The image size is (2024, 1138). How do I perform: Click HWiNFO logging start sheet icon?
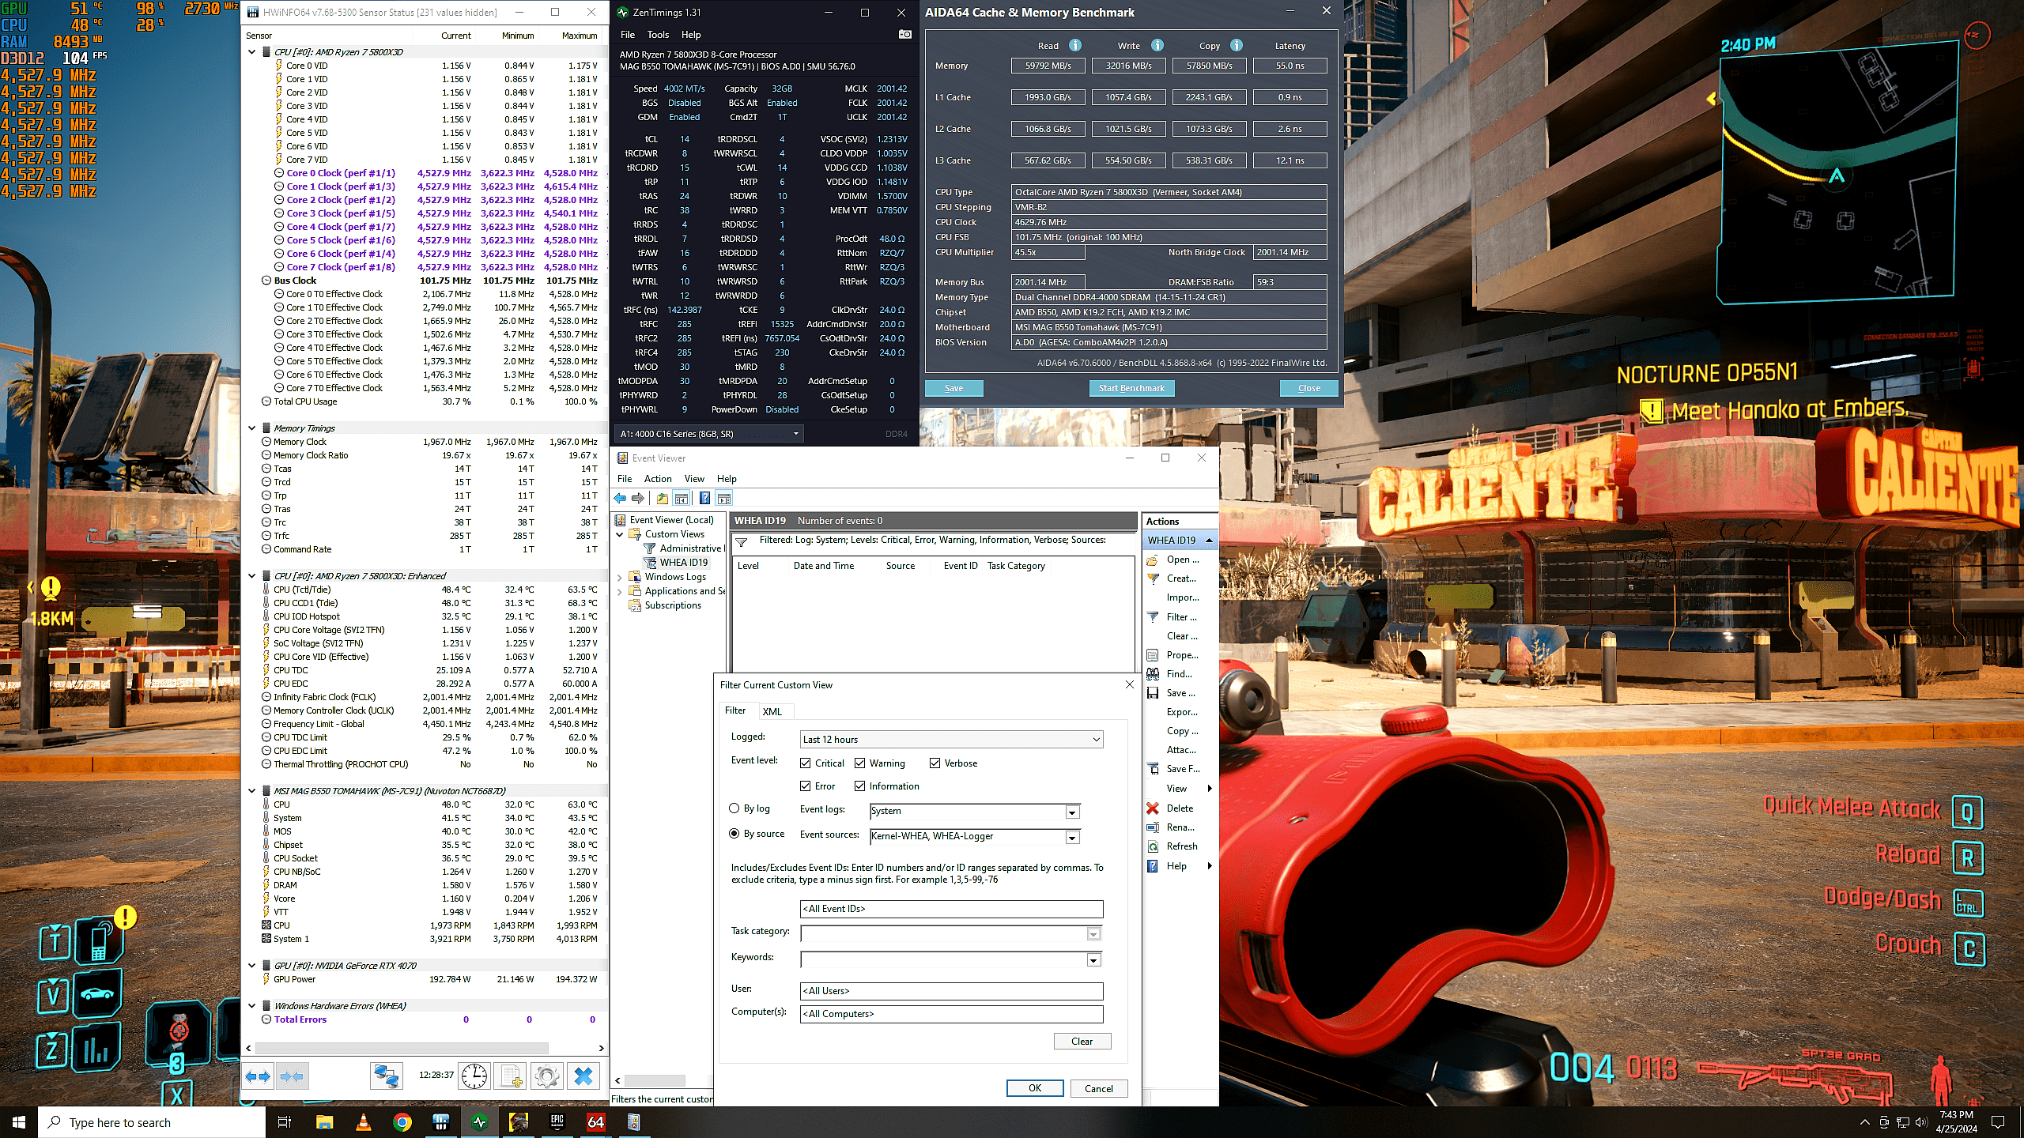tap(510, 1076)
